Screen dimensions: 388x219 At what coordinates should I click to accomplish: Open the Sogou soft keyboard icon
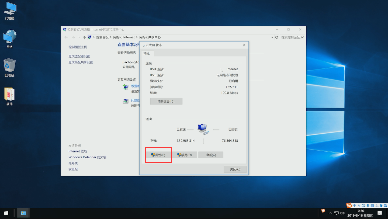tap(372, 206)
